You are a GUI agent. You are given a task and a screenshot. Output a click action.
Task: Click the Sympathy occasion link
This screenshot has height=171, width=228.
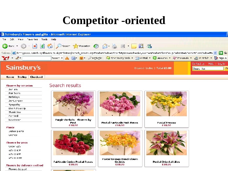click(14, 105)
